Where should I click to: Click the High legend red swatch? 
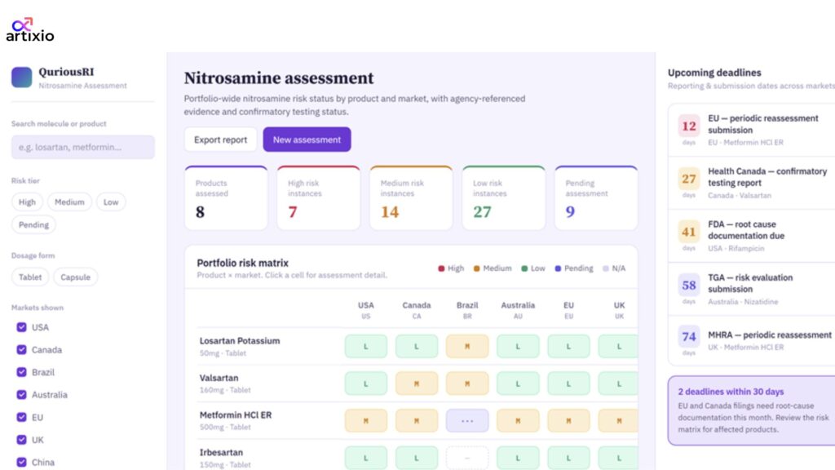click(x=441, y=268)
